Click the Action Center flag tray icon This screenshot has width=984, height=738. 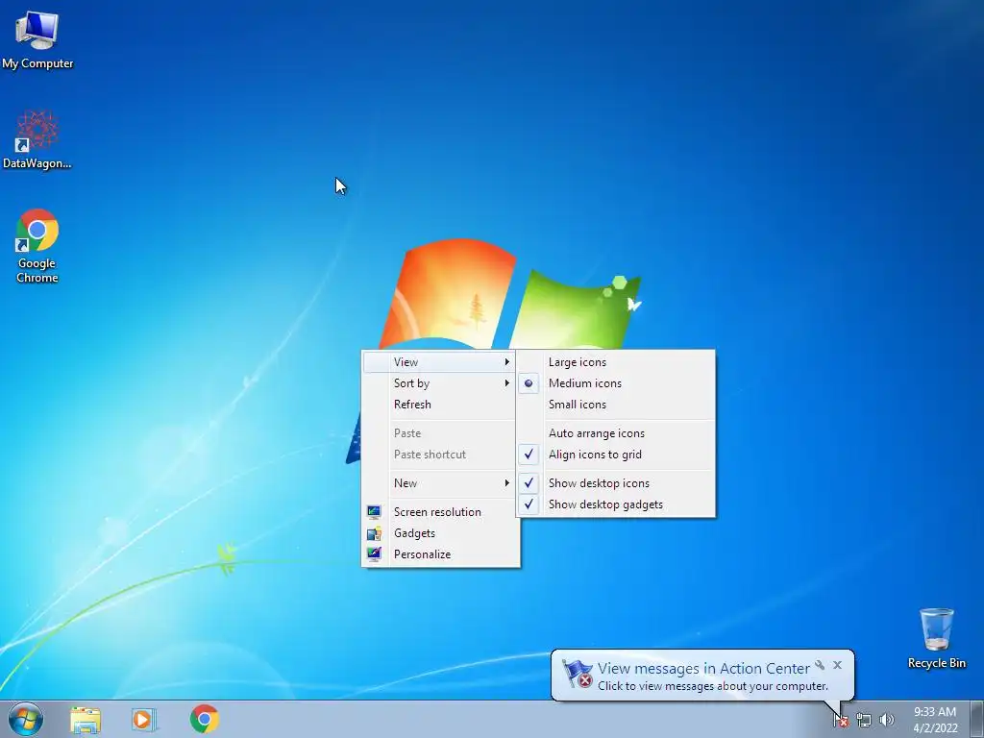point(841,721)
